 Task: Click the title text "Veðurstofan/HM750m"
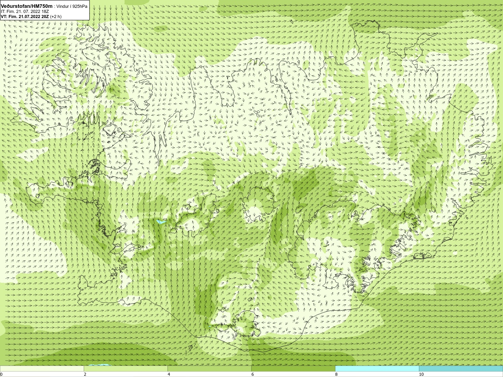point(27,6)
